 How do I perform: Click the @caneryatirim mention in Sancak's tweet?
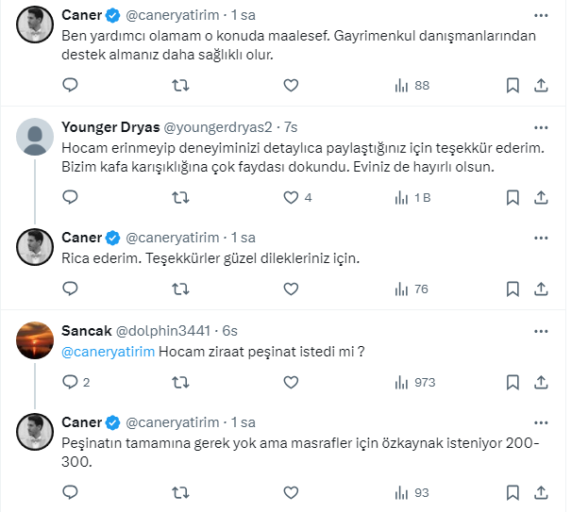click(108, 353)
